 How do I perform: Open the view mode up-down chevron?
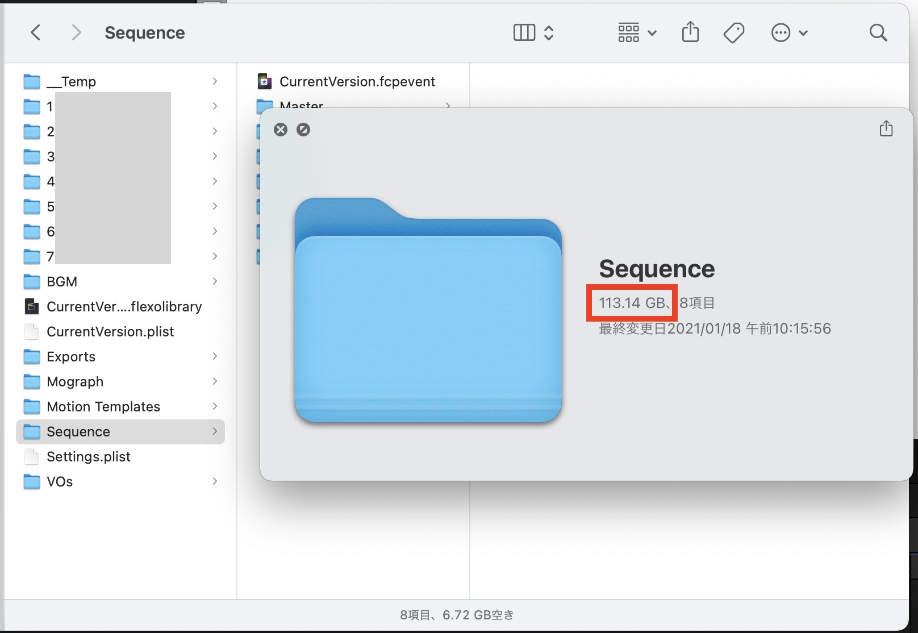click(x=549, y=33)
